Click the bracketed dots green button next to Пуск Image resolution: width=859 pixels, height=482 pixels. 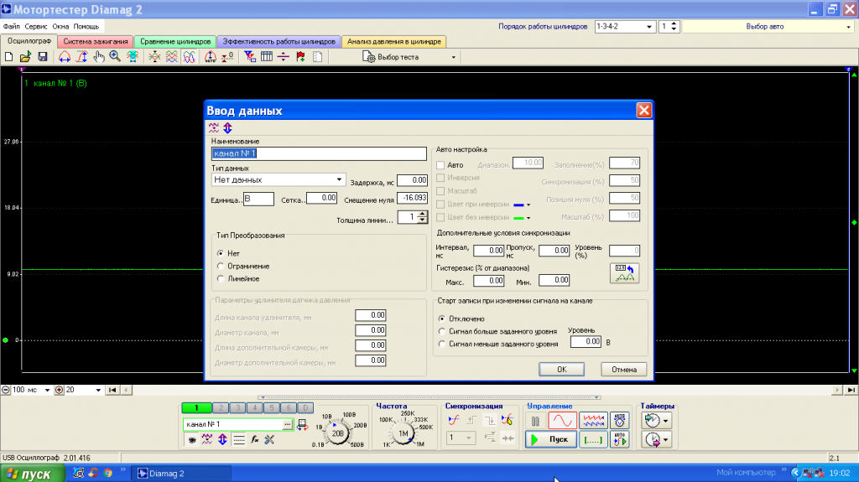click(592, 439)
